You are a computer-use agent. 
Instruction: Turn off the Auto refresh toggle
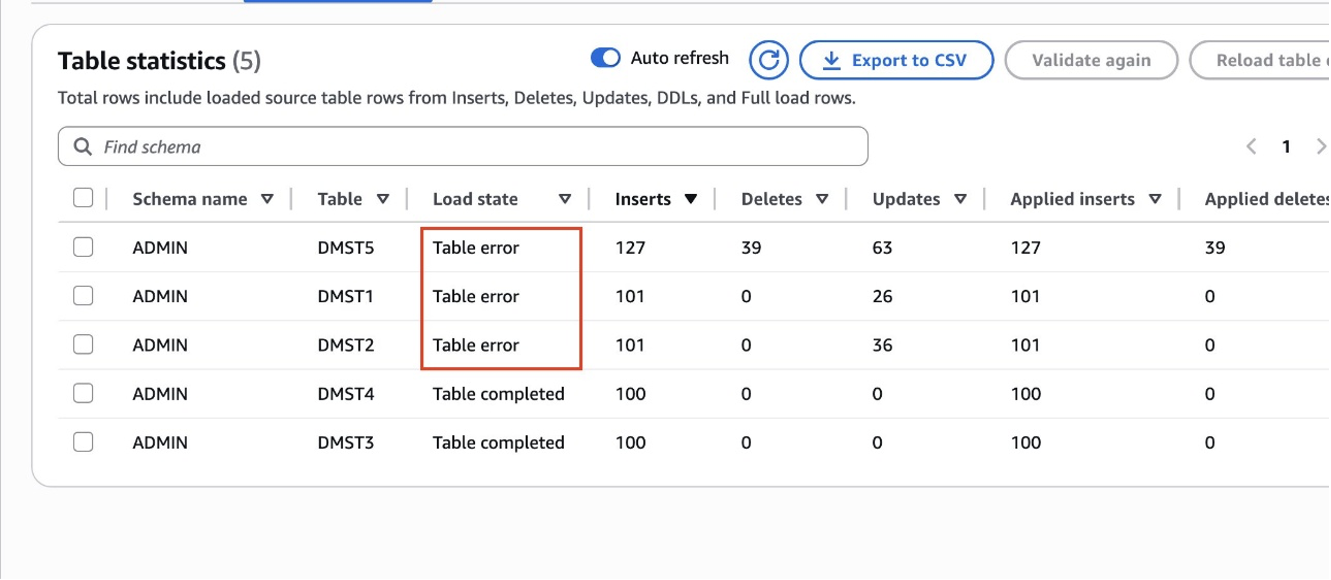[605, 58]
